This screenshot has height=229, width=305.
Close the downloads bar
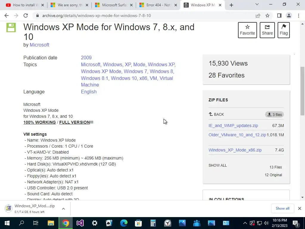tap(300, 208)
